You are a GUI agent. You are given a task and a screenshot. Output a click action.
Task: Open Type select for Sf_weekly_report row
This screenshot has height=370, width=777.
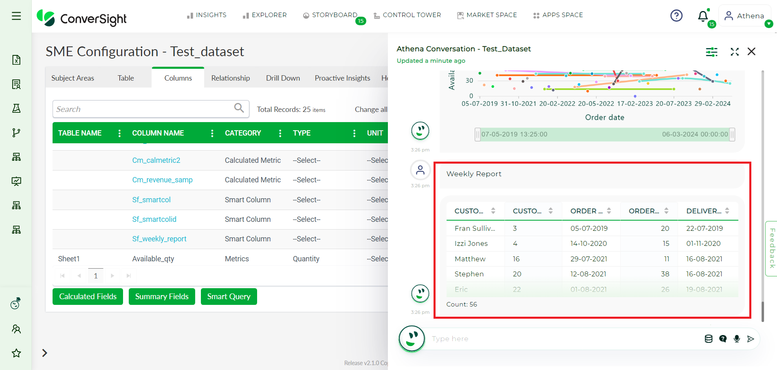[307, 239]
